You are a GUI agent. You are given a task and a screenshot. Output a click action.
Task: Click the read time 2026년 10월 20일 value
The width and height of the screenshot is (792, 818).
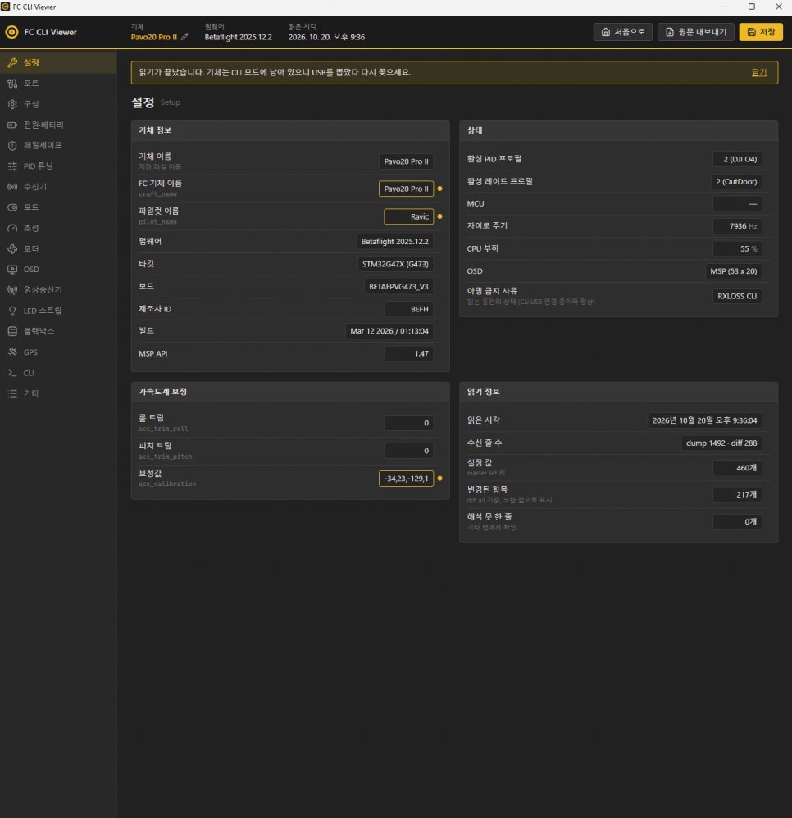[x=704, y=420]
